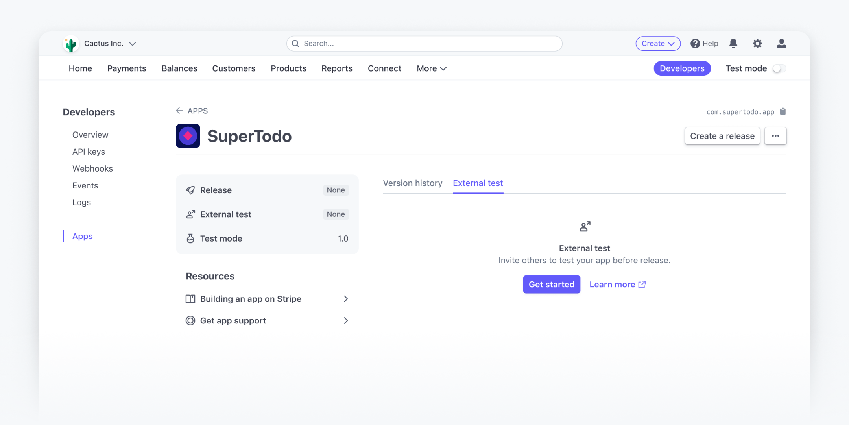This screenshot has height=425, width=849.
Task: Click the APPS breadcrumb link
Action: pos(197,111)
